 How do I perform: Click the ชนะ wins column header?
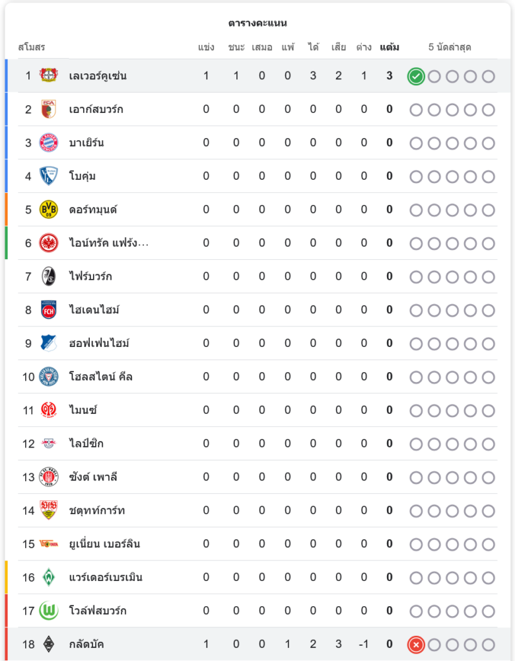236,48
